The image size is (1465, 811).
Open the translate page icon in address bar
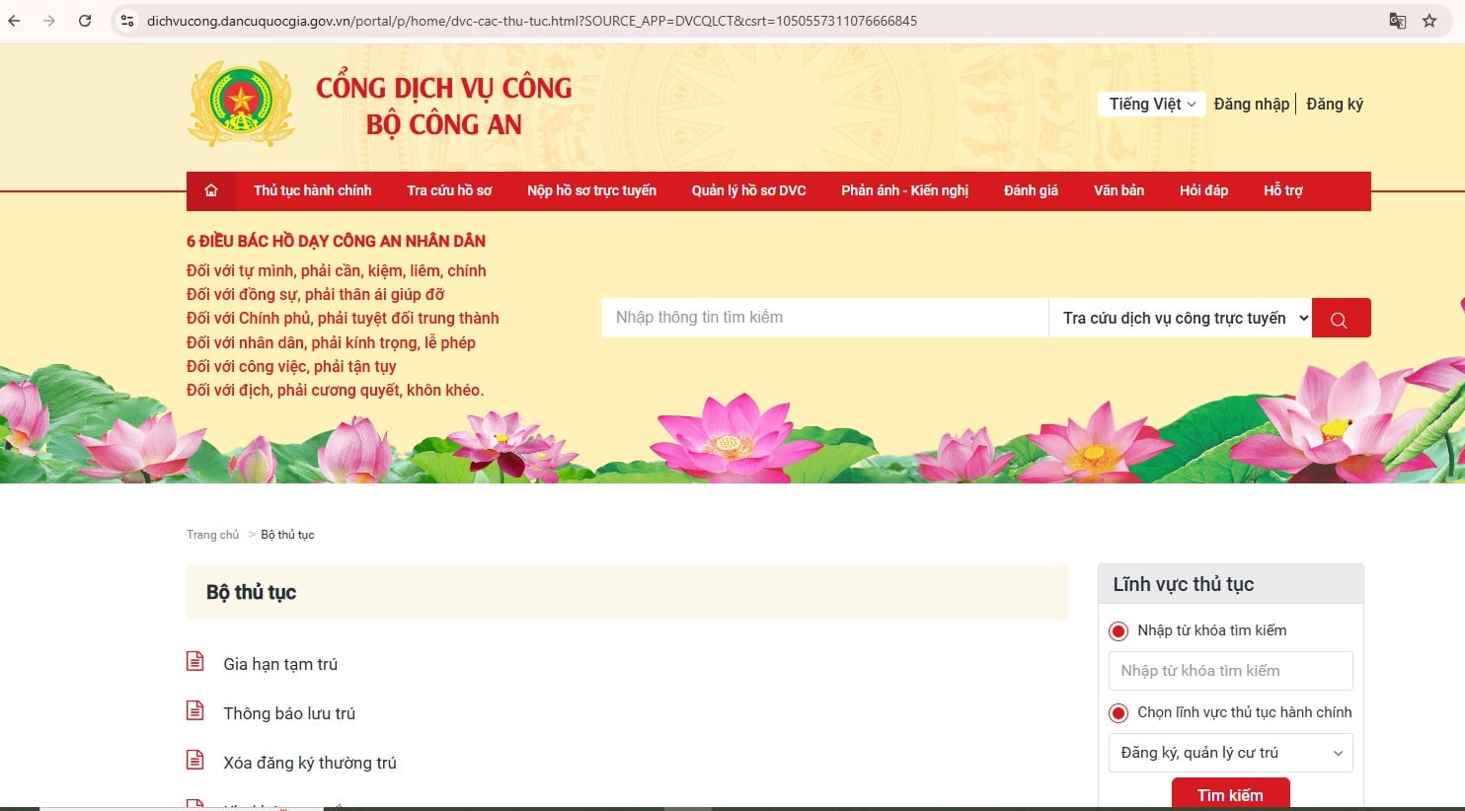(x=1398, y=21)
